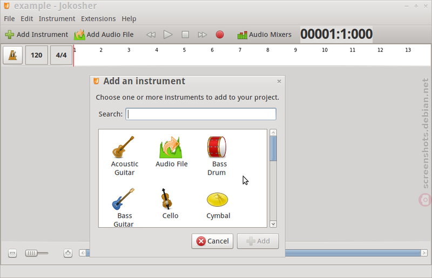Click the instrument list scroll up arrow
This screenshot has height=278, width=432.
pos(273,133)
